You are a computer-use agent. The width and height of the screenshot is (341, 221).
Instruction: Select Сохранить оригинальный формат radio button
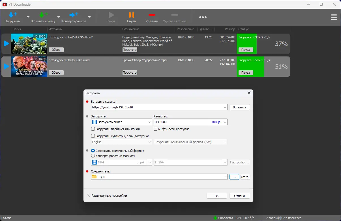point(93,151)
